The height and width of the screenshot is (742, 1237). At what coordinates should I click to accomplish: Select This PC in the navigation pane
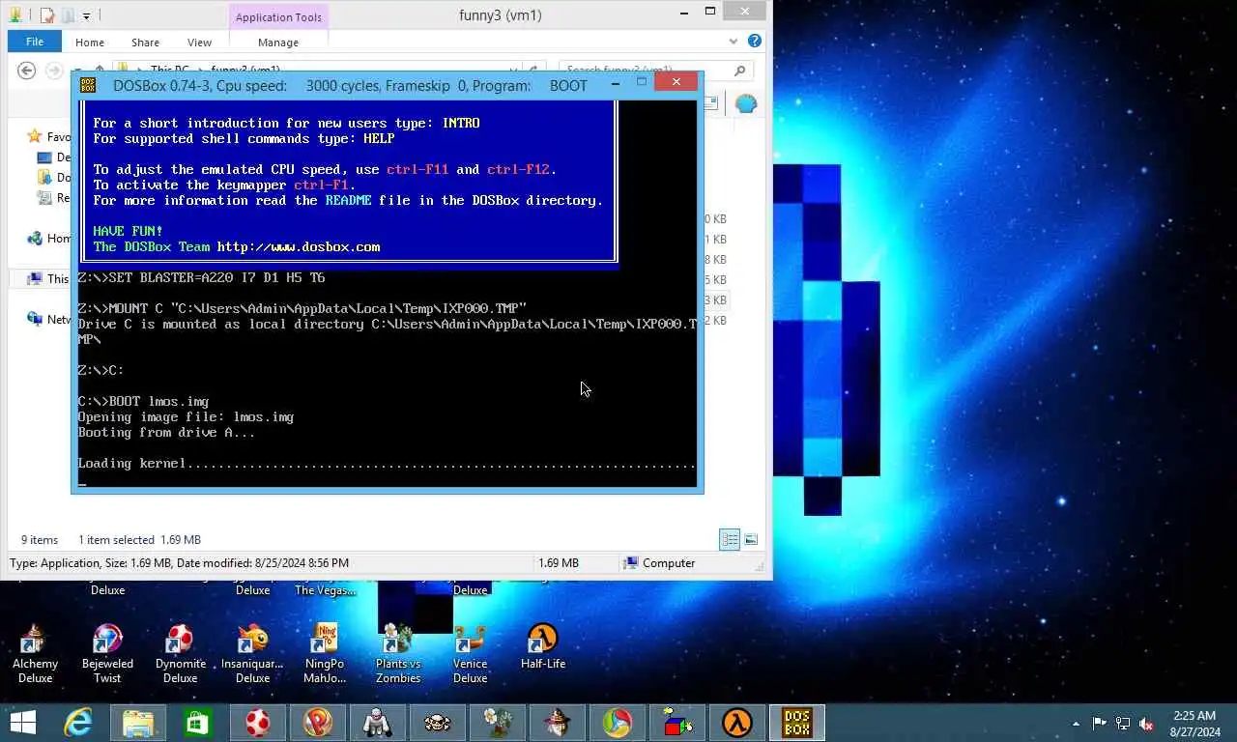[x=46, y=278]
